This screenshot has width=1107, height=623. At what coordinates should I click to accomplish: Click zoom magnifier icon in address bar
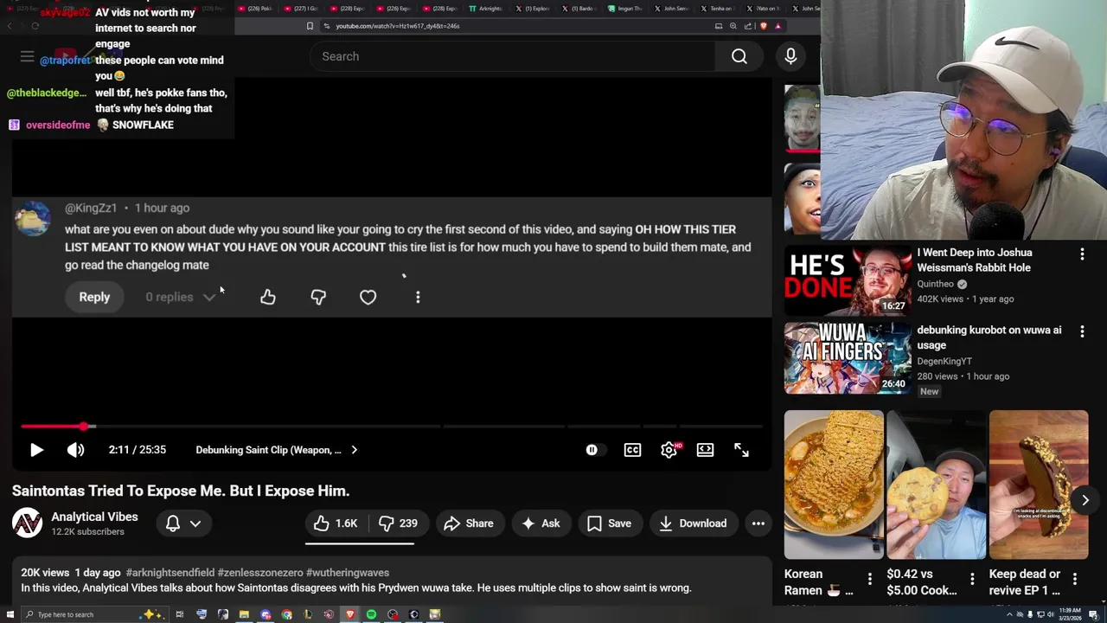[x=733, y=26]
